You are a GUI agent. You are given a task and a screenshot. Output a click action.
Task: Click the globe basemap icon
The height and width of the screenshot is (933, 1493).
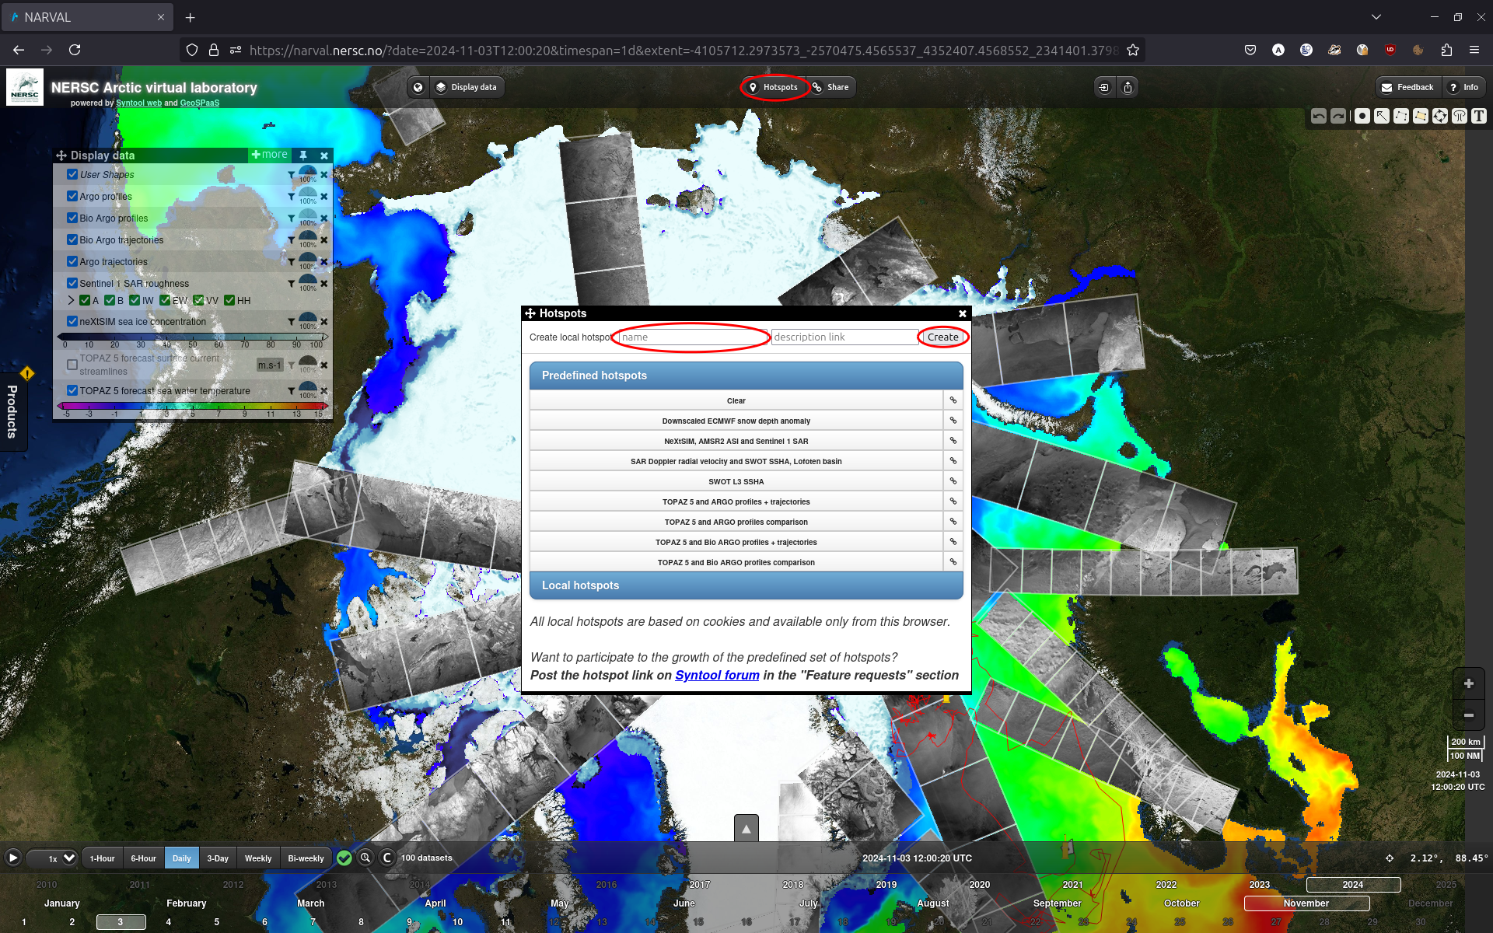tap(418, 87)
